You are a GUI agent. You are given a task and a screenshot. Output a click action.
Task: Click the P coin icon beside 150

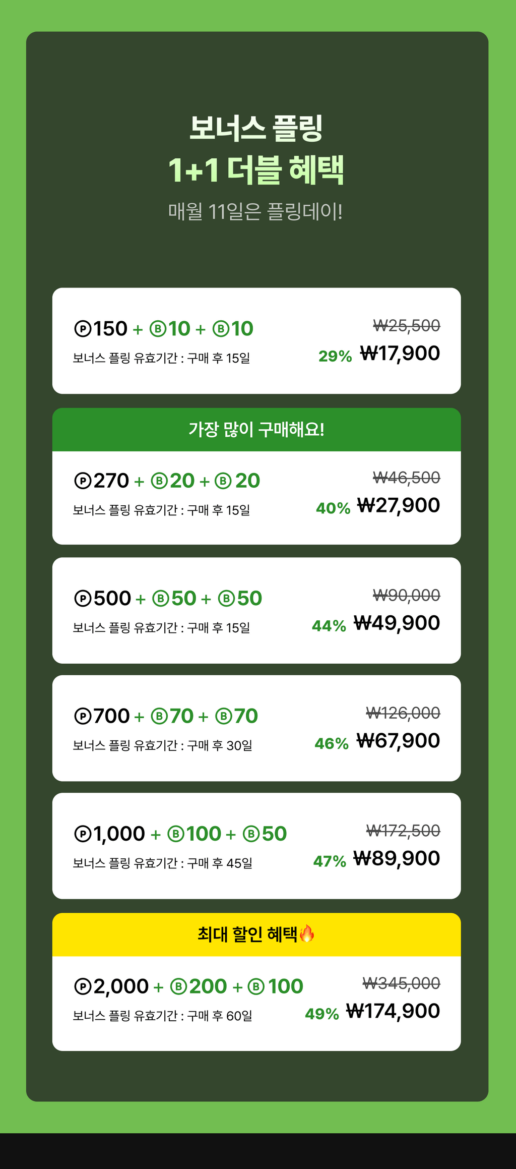pos(83,329)
